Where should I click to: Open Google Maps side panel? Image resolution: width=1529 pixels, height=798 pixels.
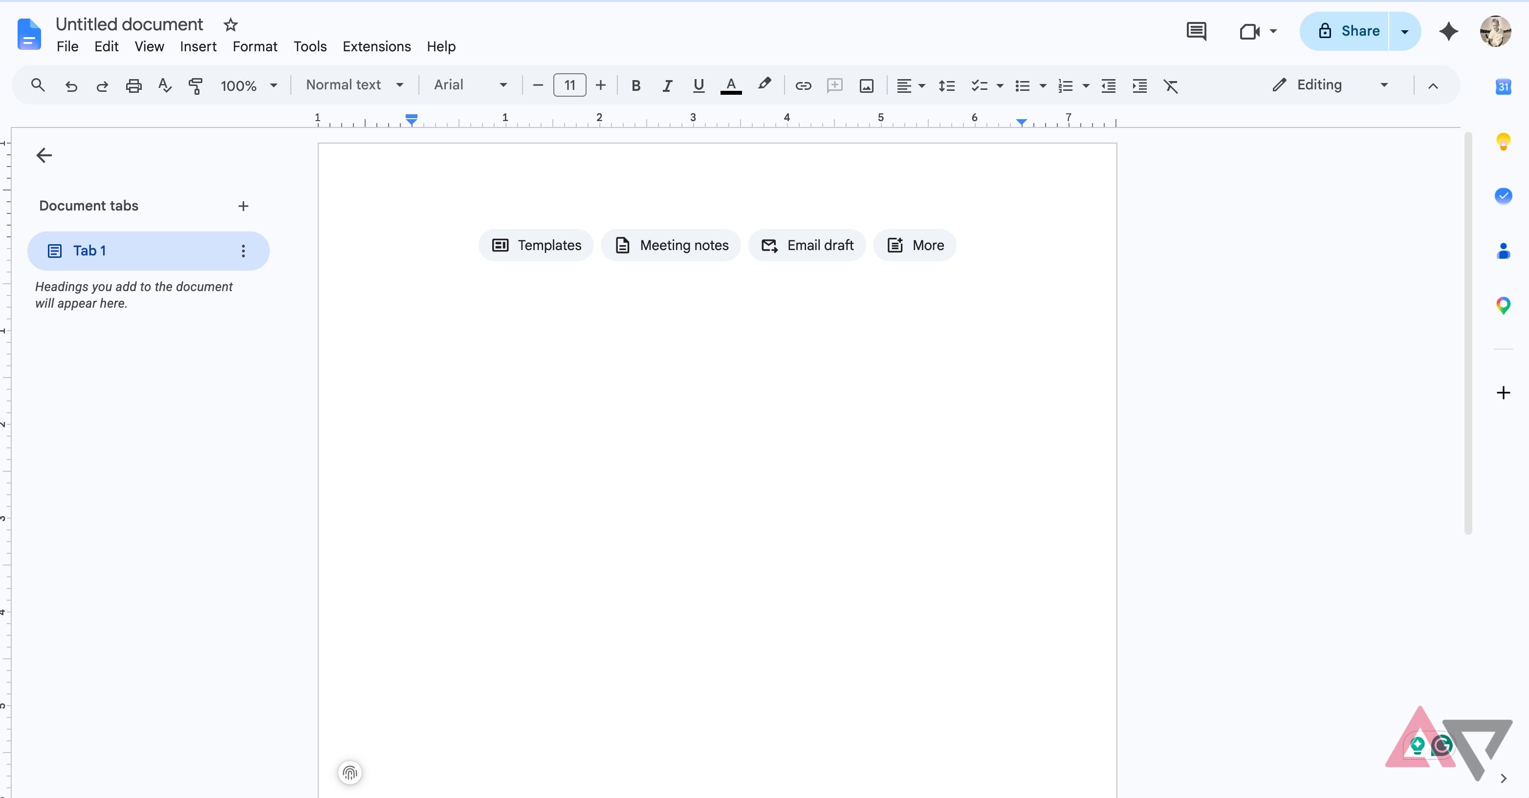coord(1504,306)
